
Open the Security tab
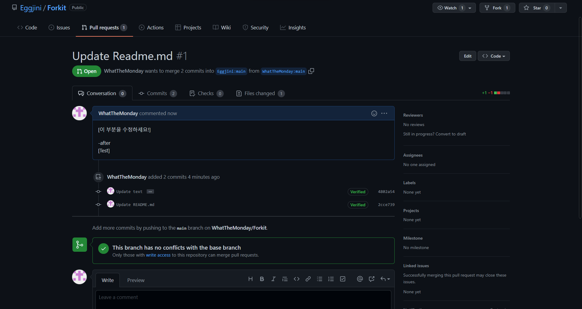[x=256, y=28]
